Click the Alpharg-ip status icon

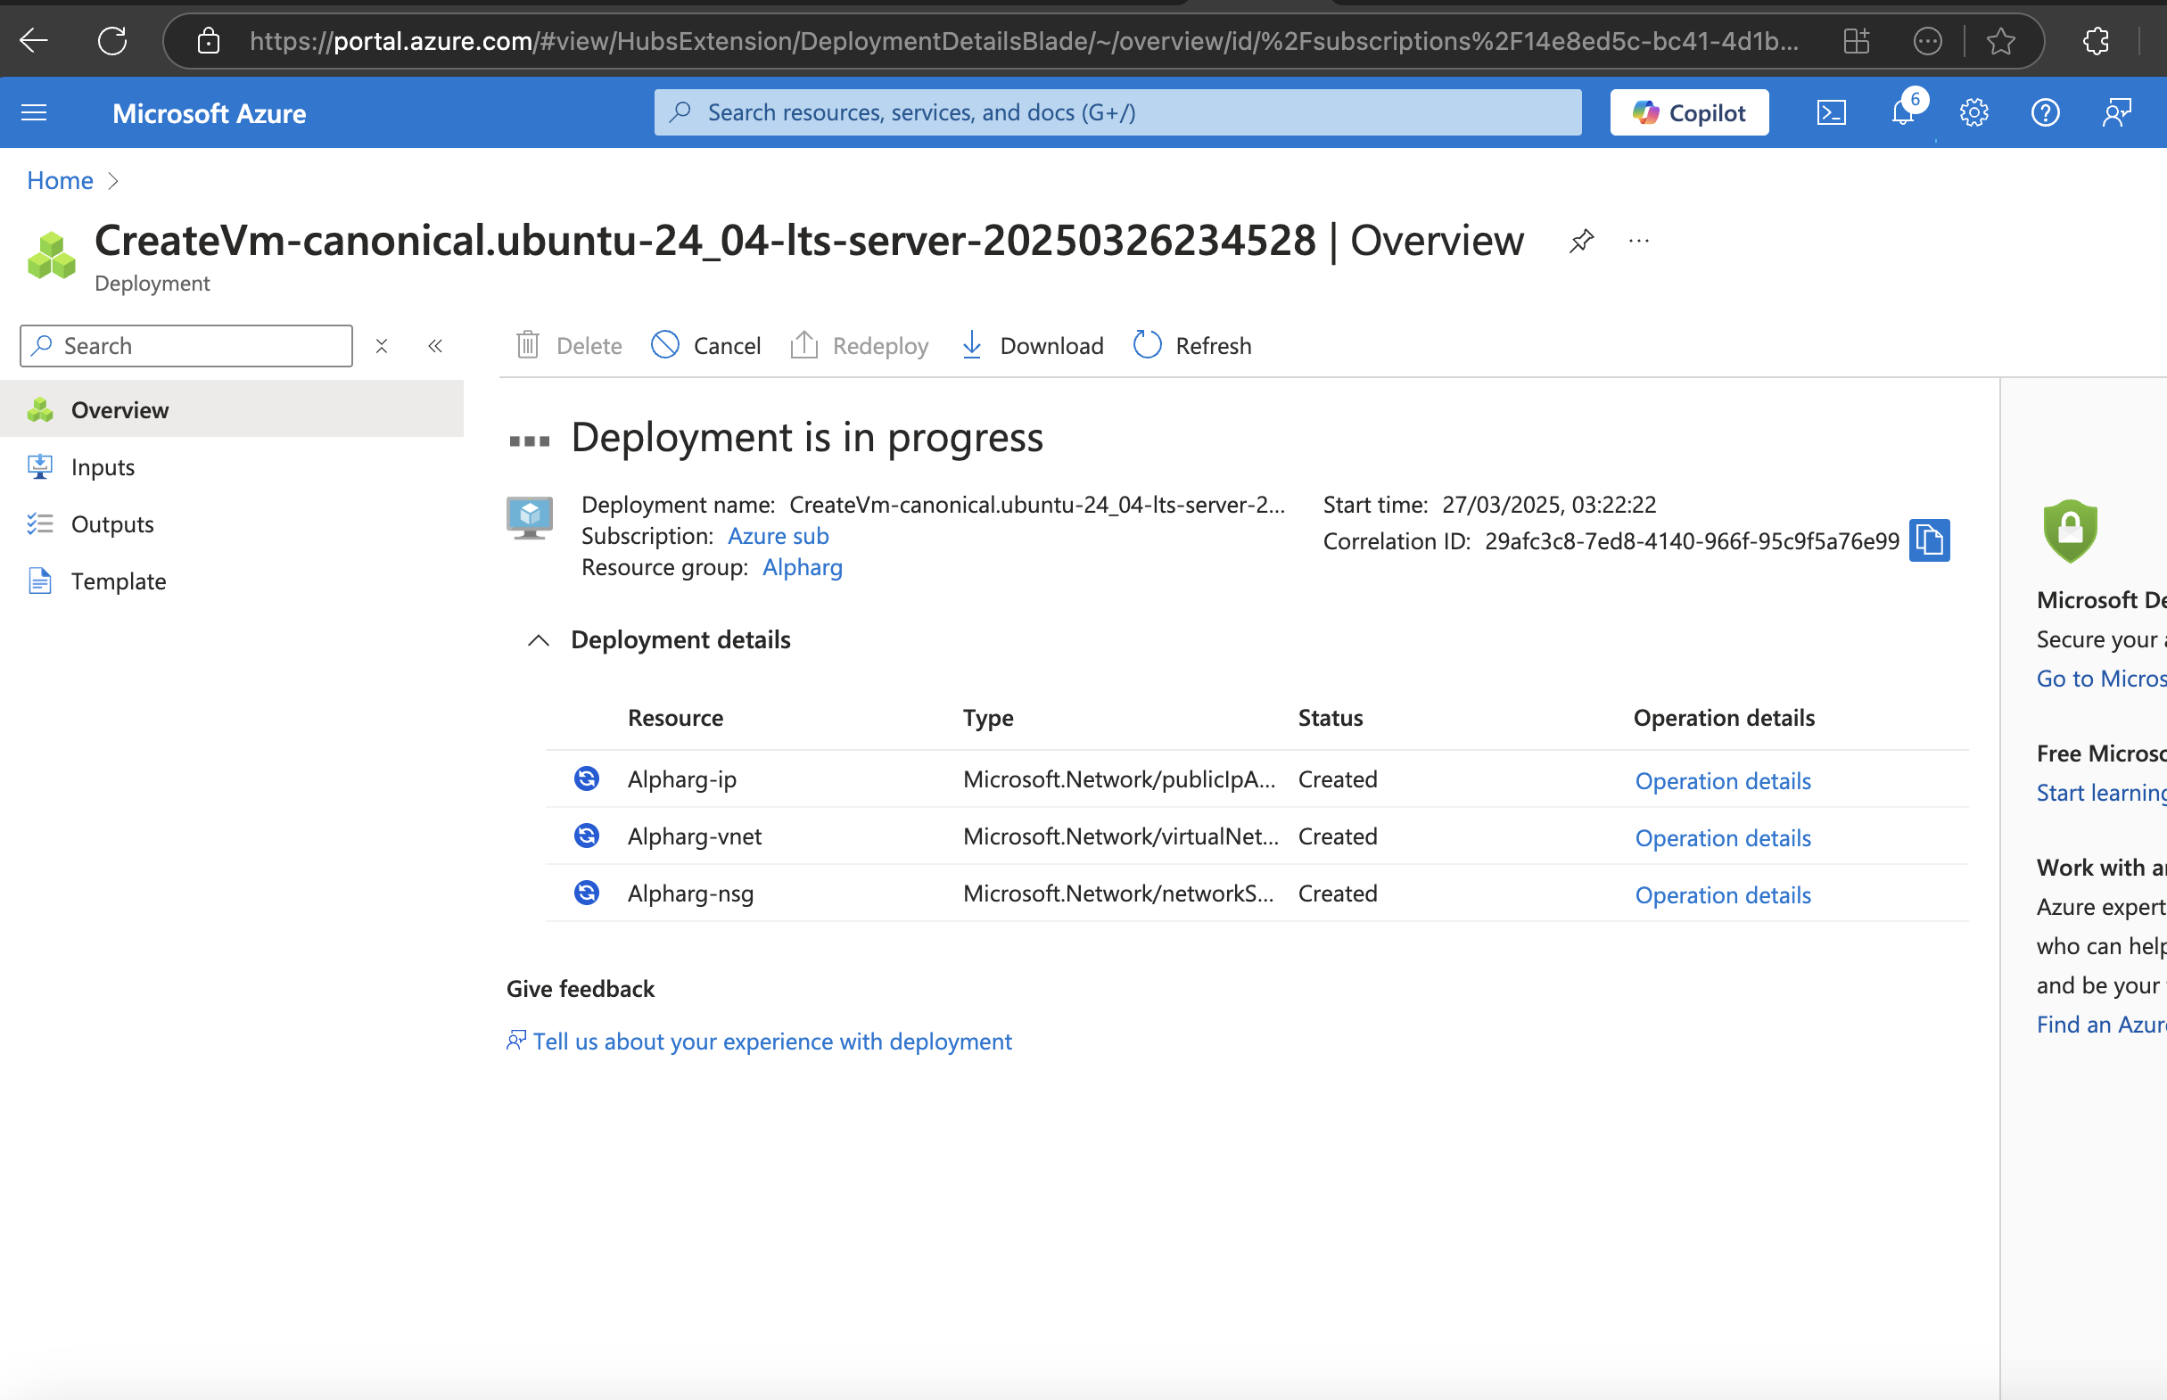click(x=586, y=779)
